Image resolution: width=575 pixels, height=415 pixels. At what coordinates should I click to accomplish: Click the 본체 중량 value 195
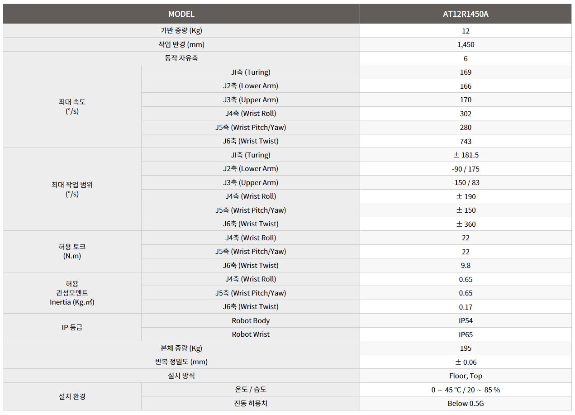coord(466,348)
